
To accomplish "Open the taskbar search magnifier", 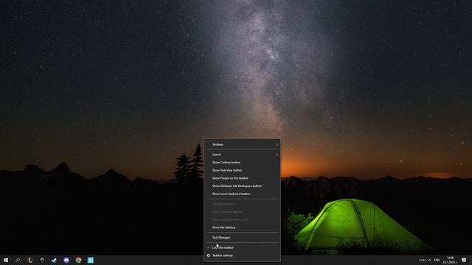I will [18, 260].
